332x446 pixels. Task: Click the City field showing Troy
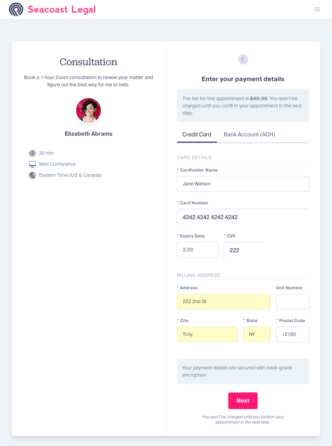point(207,334)
